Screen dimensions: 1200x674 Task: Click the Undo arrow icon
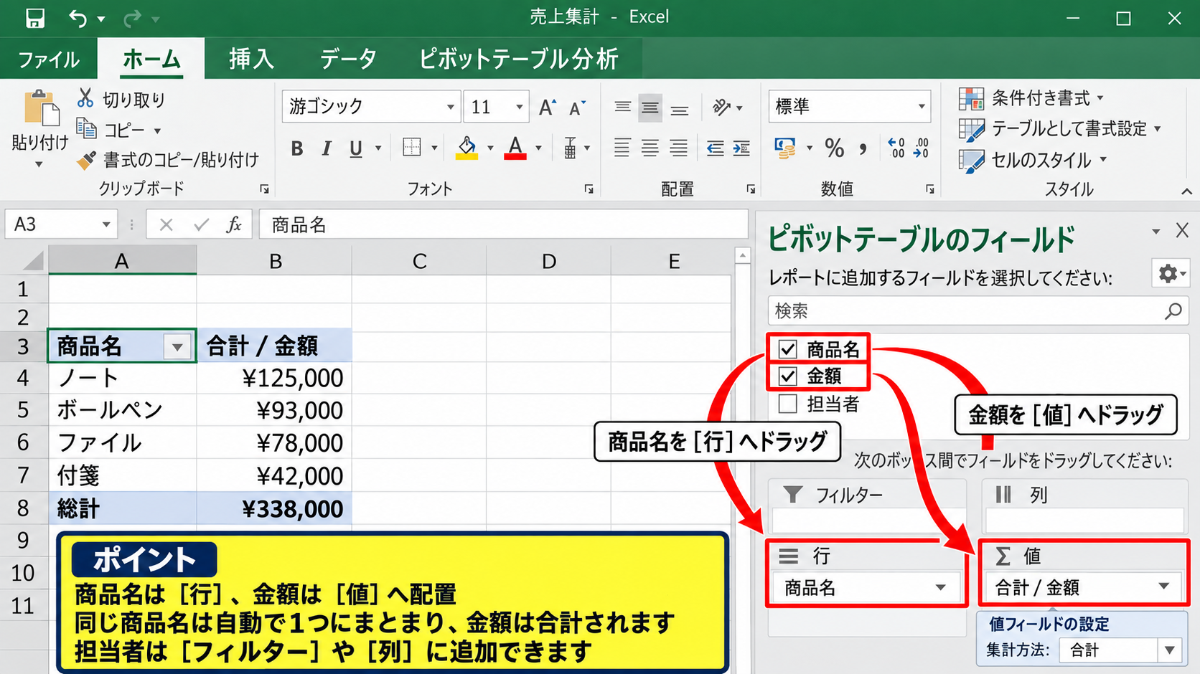[78, 18]
